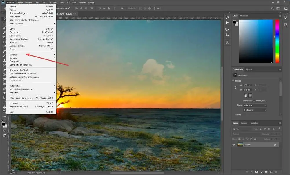Select the Hand tool
The image size is (290, 175).
pos(4,107)
